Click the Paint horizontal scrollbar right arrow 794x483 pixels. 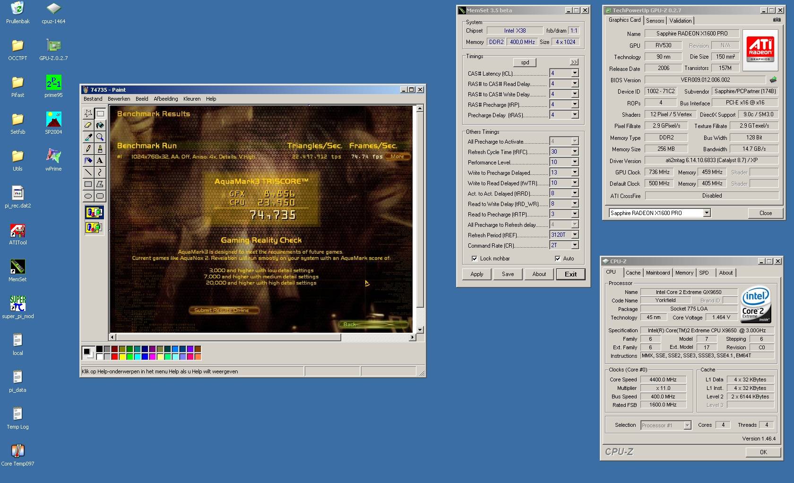pyautogui.click(x=412, y=337)
